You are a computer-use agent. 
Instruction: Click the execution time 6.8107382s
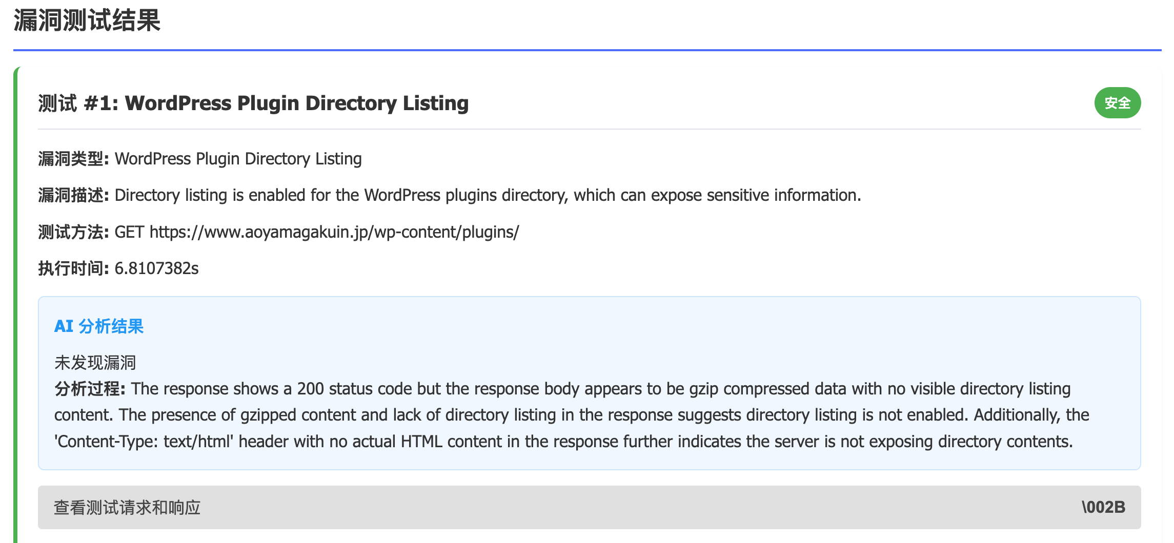156,268
